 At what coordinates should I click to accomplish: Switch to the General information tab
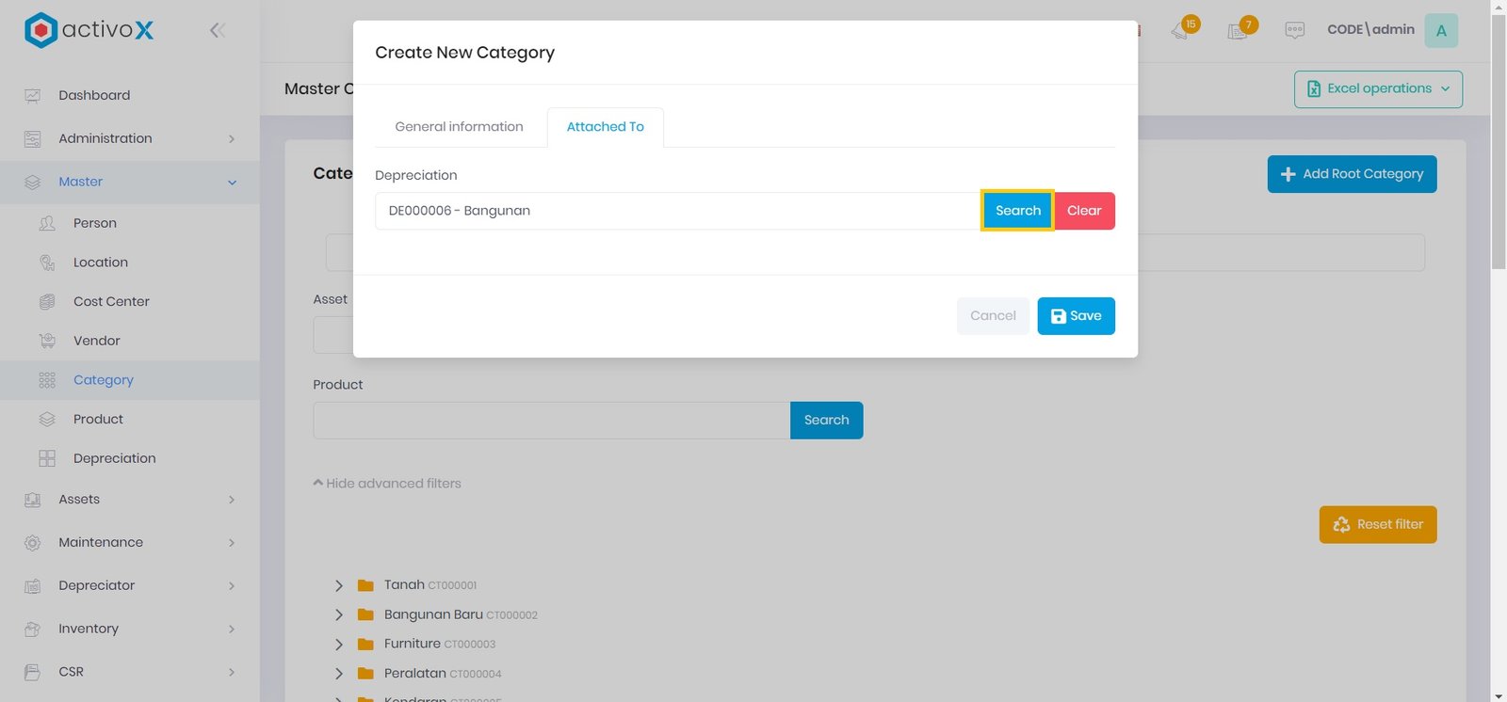(x=459, y=127)
